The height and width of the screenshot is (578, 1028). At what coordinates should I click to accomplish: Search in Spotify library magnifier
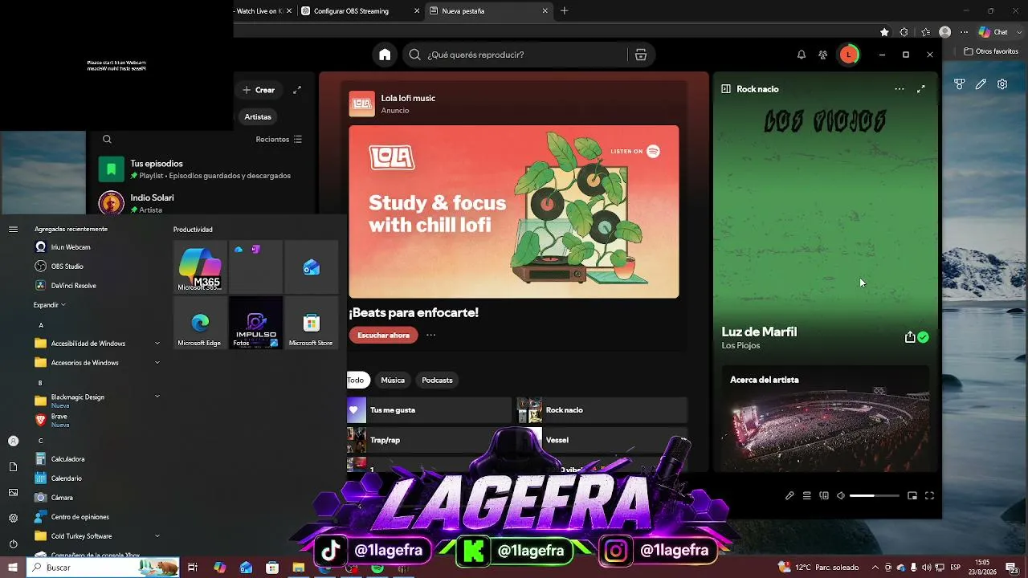point(107,139)
